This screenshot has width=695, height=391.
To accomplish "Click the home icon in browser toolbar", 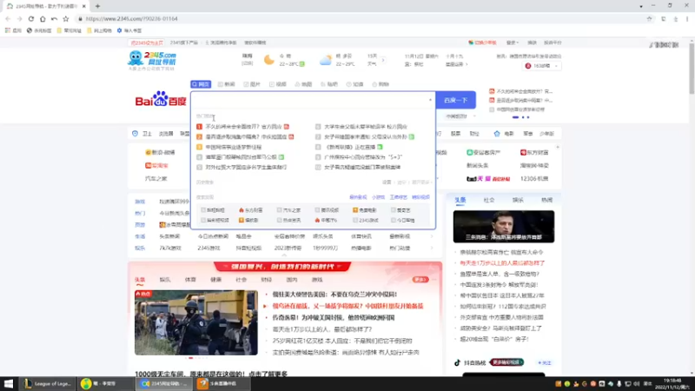I will pyautogui.click(x=43, y=18).
